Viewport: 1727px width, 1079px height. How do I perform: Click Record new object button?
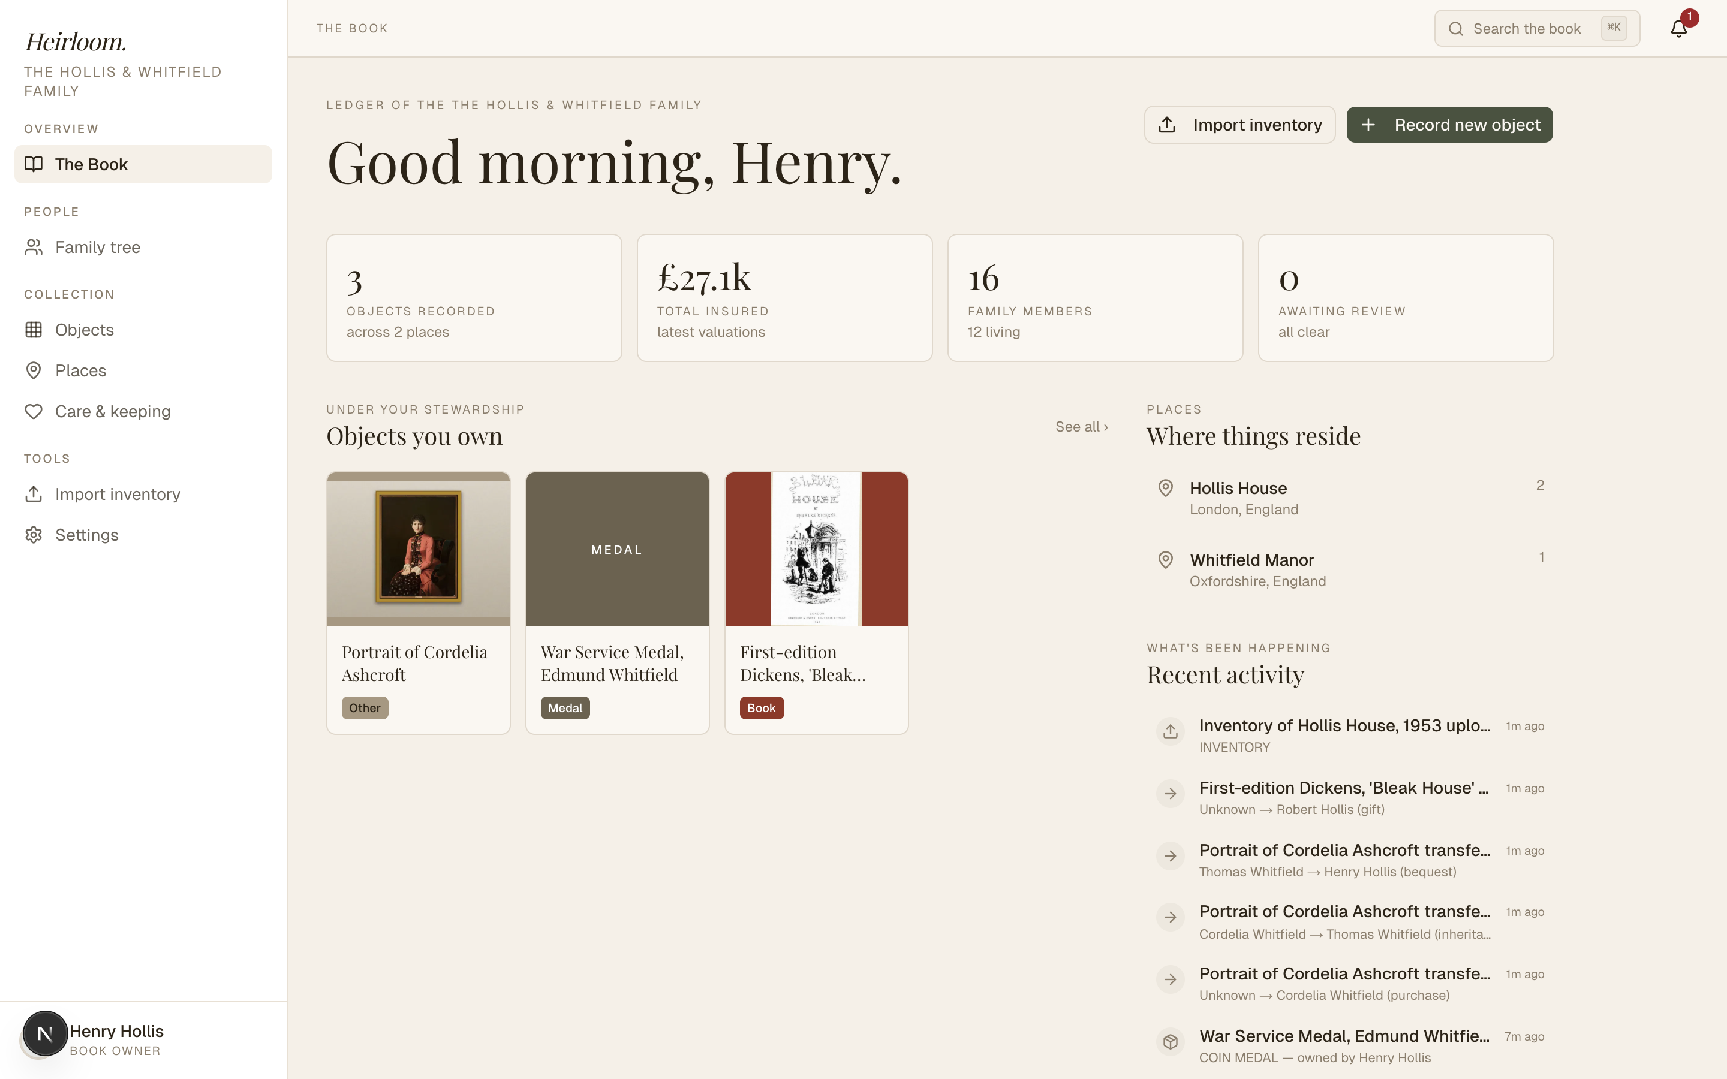click(x=1449, y=125)
